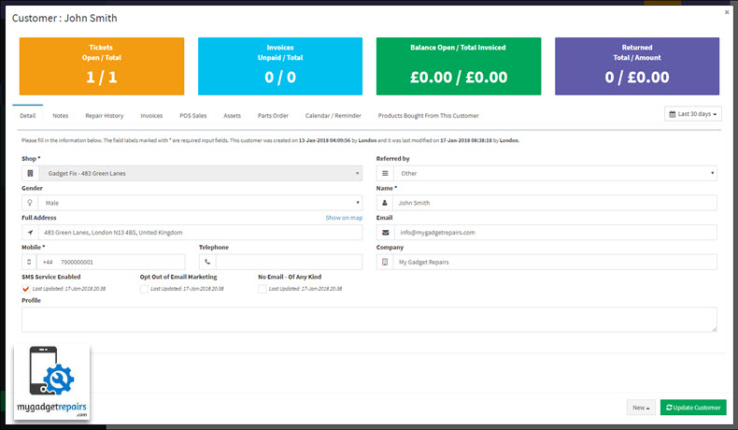Disable the SMS Service Enabled checkbox

pos(26,289)
